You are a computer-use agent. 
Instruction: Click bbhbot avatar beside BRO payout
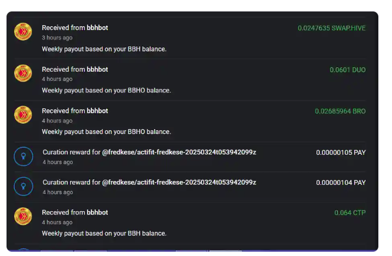coord(23,115)
